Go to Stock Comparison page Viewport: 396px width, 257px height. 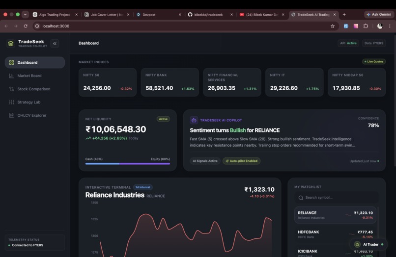pyautogui.click(x=35, y=89)
